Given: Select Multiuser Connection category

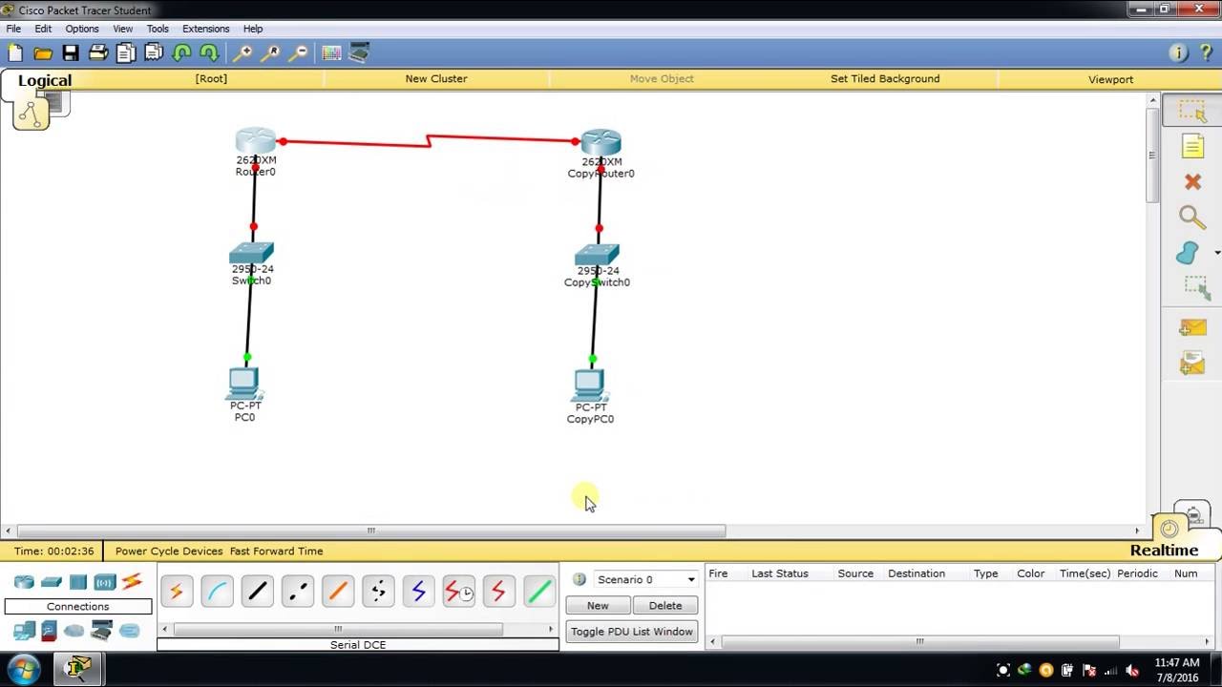Looking at the screenshot, I should point(129,631).
